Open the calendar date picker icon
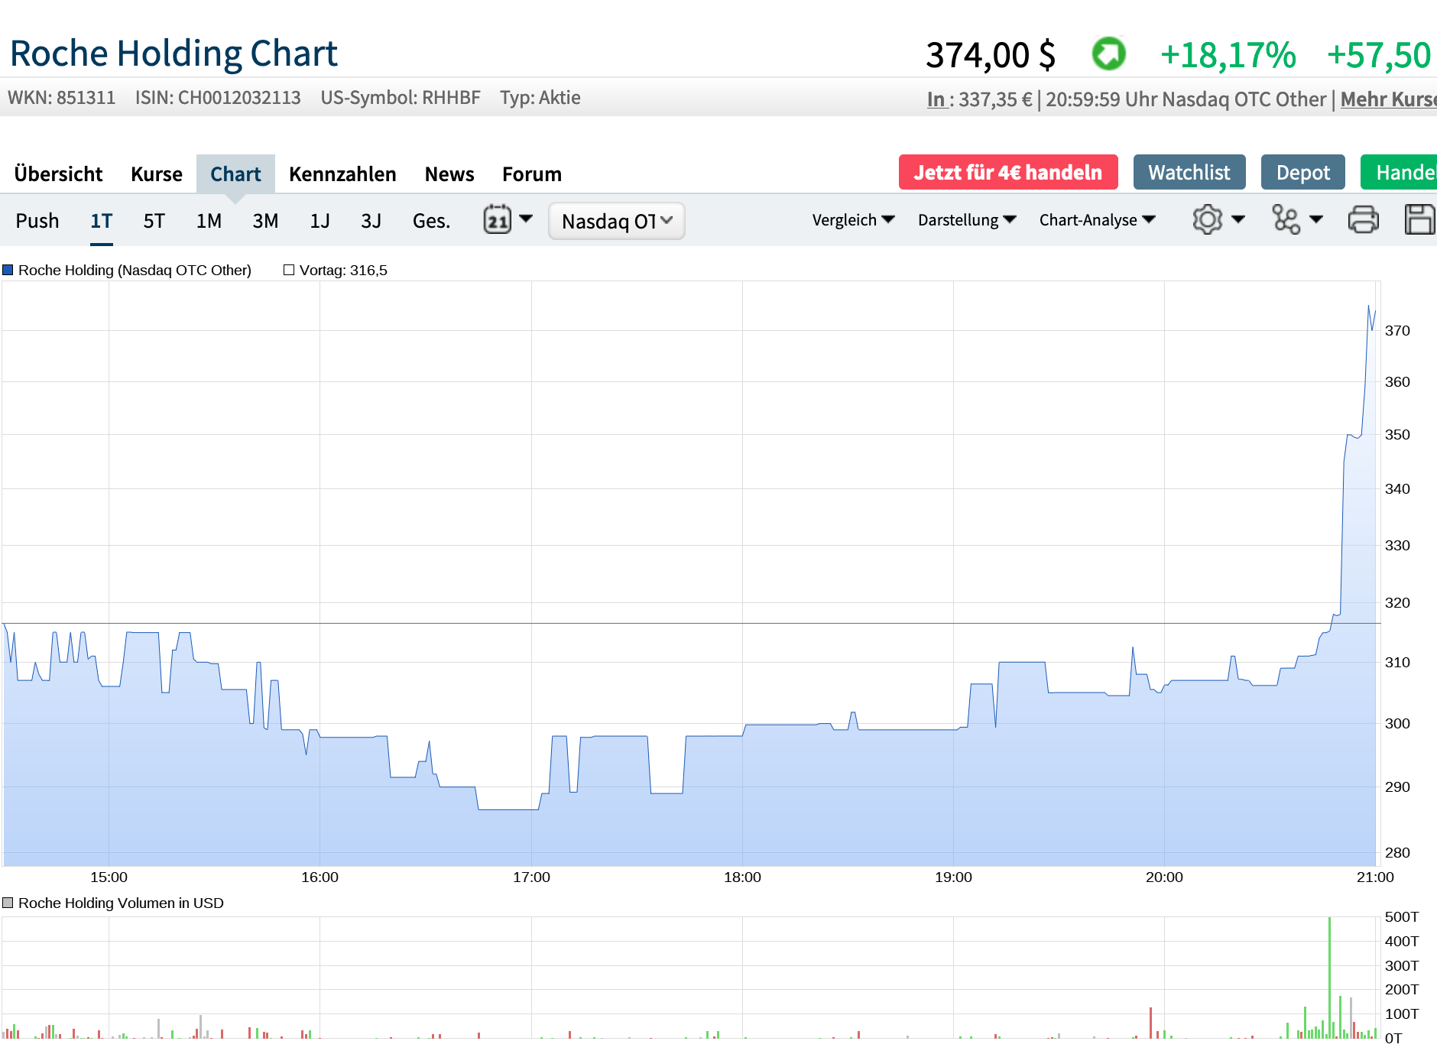Screen dimensions: 1437x1054 click(x=498, y=220)
